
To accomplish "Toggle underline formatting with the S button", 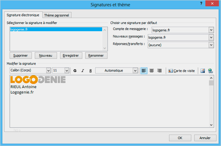I will pos(90,71).
